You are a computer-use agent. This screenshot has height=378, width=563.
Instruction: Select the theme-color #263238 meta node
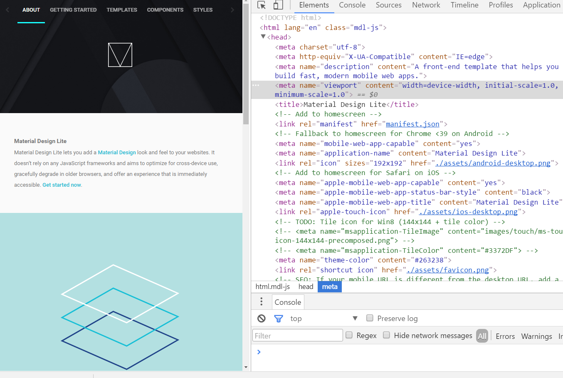pyautogui.click(x=363, y=260)
